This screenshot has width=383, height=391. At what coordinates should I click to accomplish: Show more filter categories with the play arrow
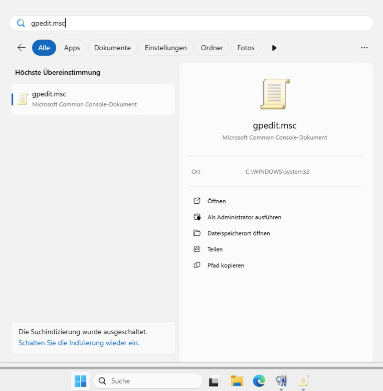pyautogui.click(x=274, y=48)
